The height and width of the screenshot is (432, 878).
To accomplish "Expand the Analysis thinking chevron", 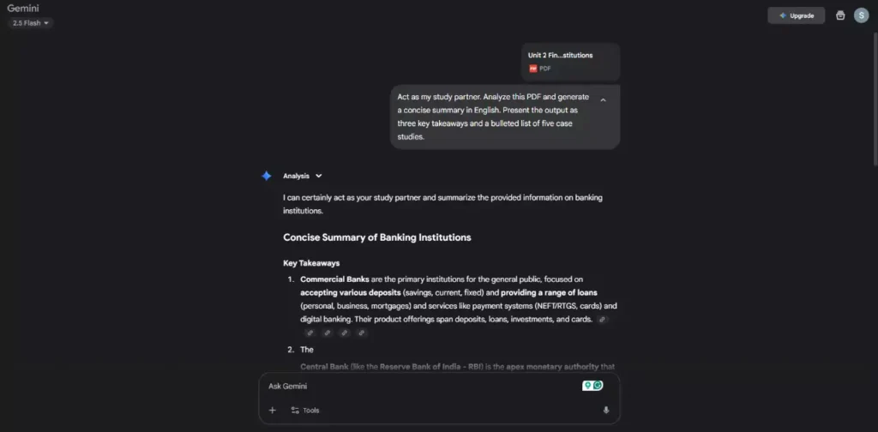I will [319, 176].
